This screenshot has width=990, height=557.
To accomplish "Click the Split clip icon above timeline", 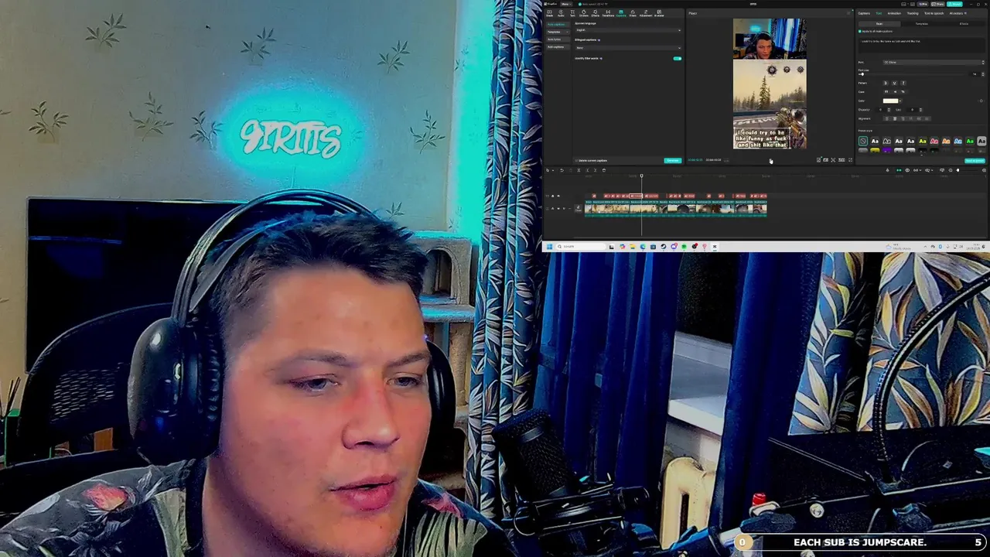I will tap(579, 170).
